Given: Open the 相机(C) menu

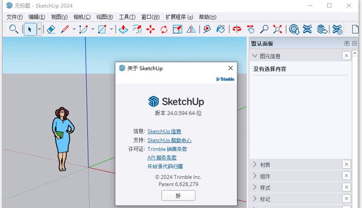Looking at the screenshot, I should pyautogui.click(x=82, y=17).
